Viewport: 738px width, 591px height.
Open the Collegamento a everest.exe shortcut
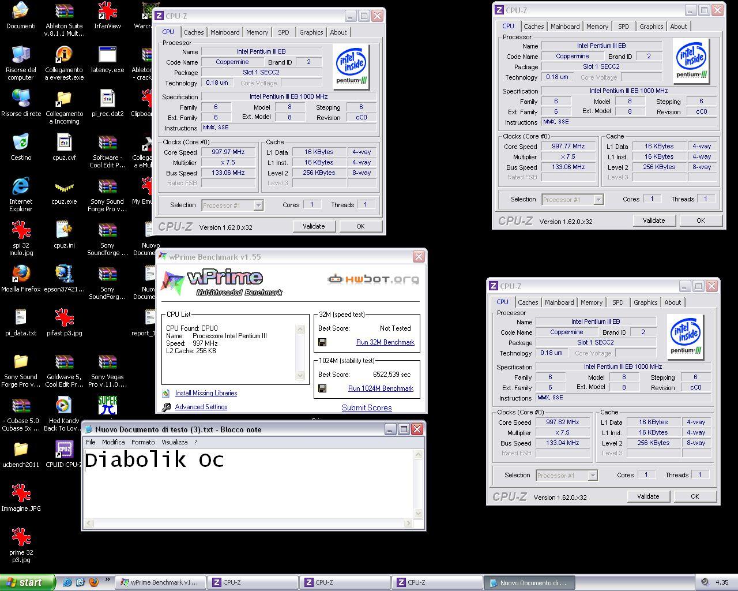(x=64, y=63)
